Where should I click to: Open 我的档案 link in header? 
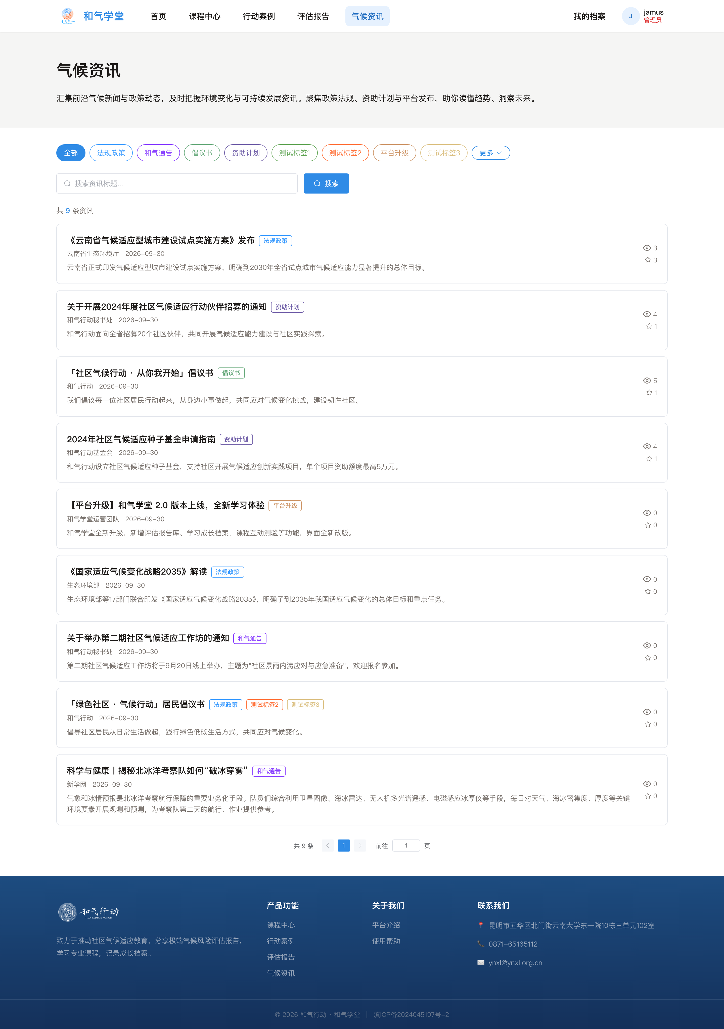click(x=589, y=16)
